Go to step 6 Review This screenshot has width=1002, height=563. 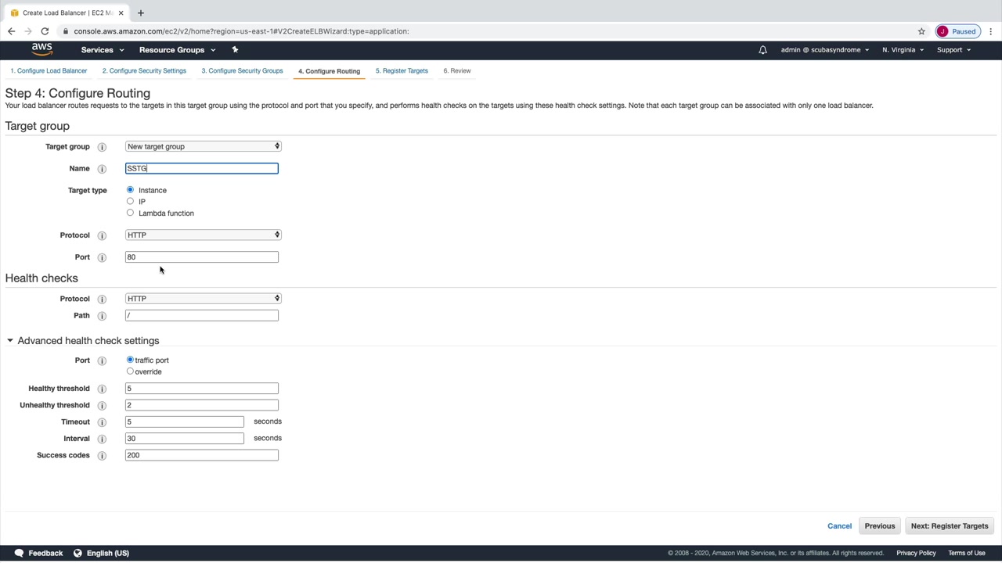(457, 71)
